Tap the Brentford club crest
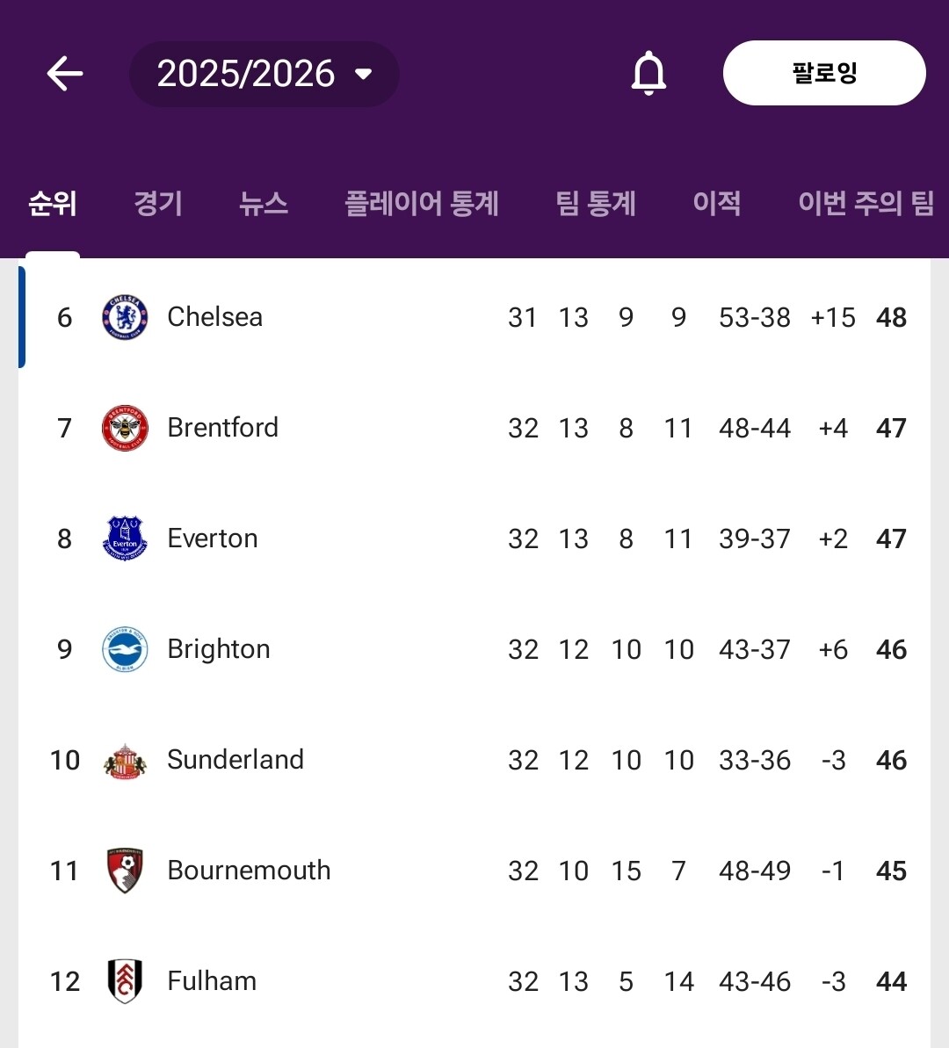Screen dimensions: 949x1048 click(x=125, y=428)
